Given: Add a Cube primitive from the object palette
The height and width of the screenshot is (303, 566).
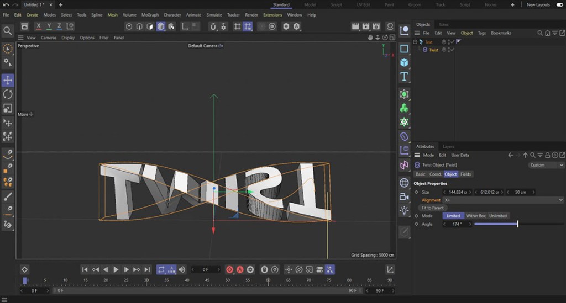Looking at the screenshot, I should [x=405, y=63].
